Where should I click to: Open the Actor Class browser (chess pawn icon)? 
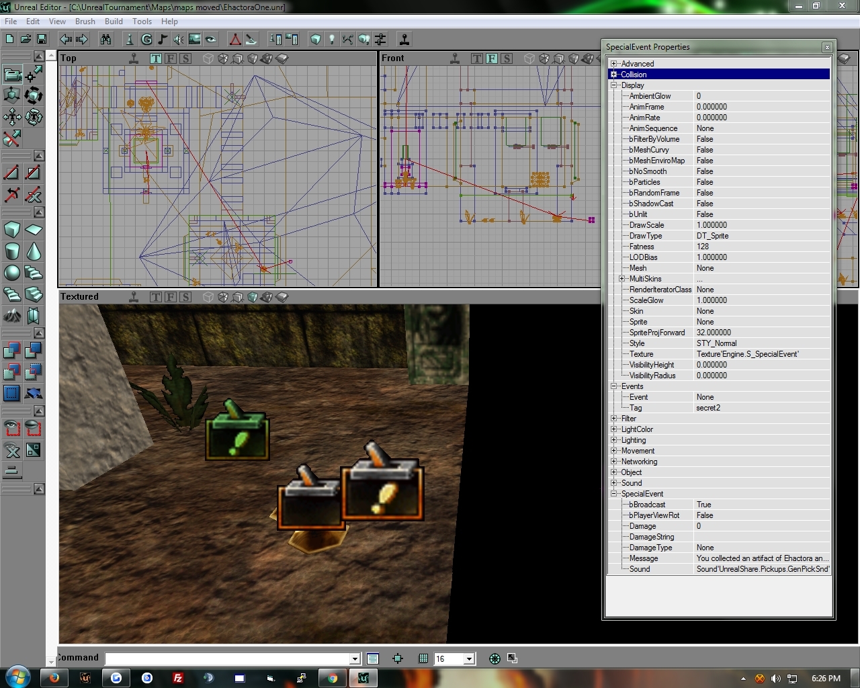130,39
